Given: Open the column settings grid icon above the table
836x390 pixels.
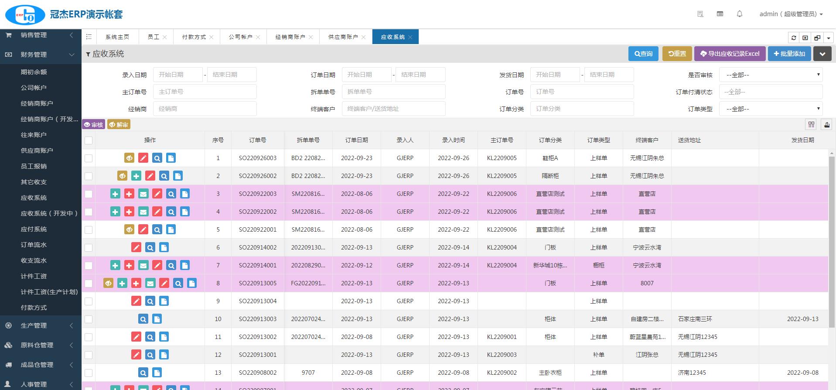Looking at the screenshot, I should (811, 125).
